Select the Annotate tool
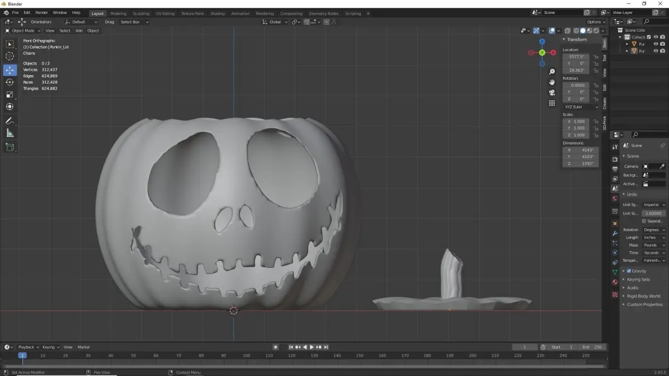Image resolution: width=669 pixels, height=376 pixels. click(x=9, y=121)
